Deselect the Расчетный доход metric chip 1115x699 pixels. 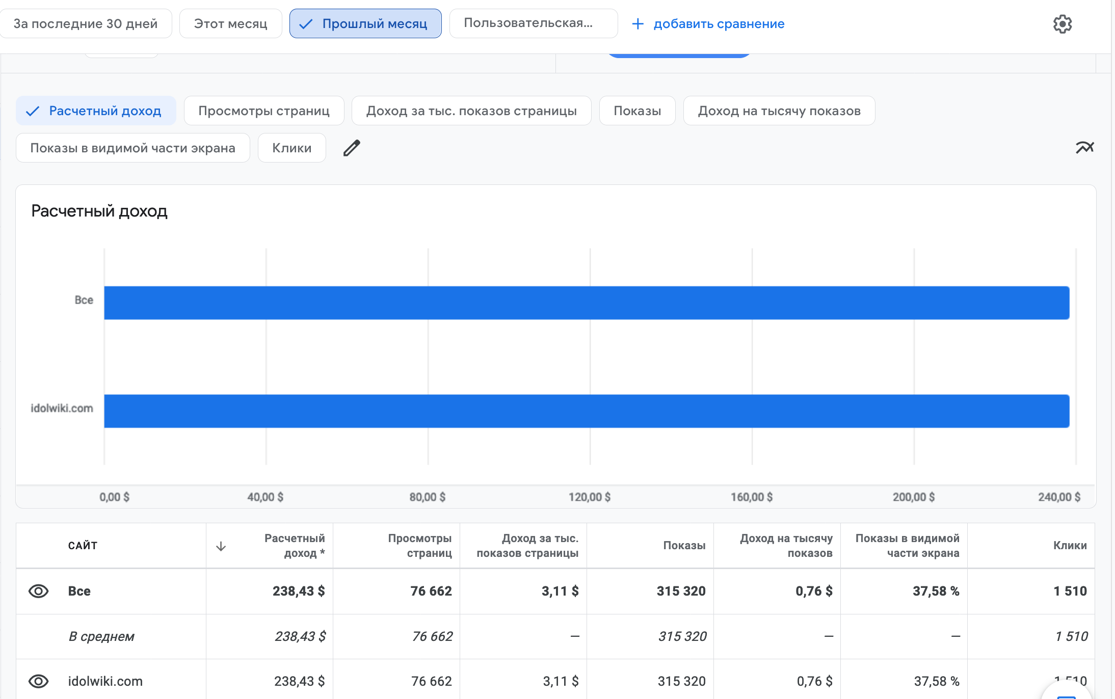click(96, 111)
